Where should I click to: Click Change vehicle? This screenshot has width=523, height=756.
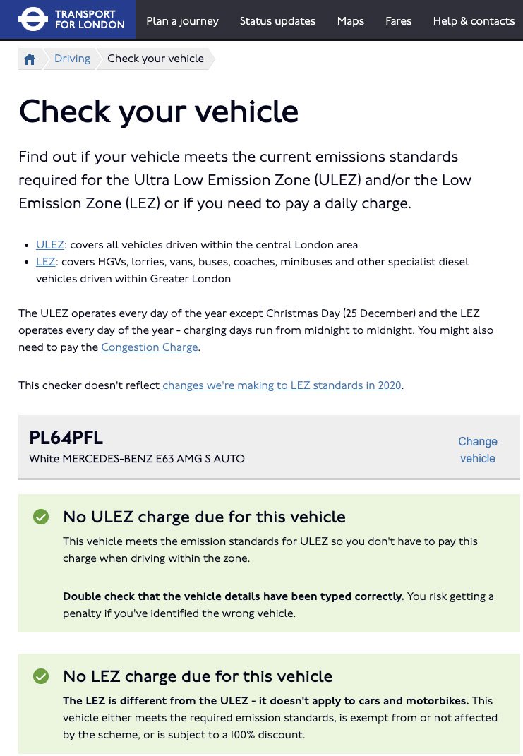478,450
